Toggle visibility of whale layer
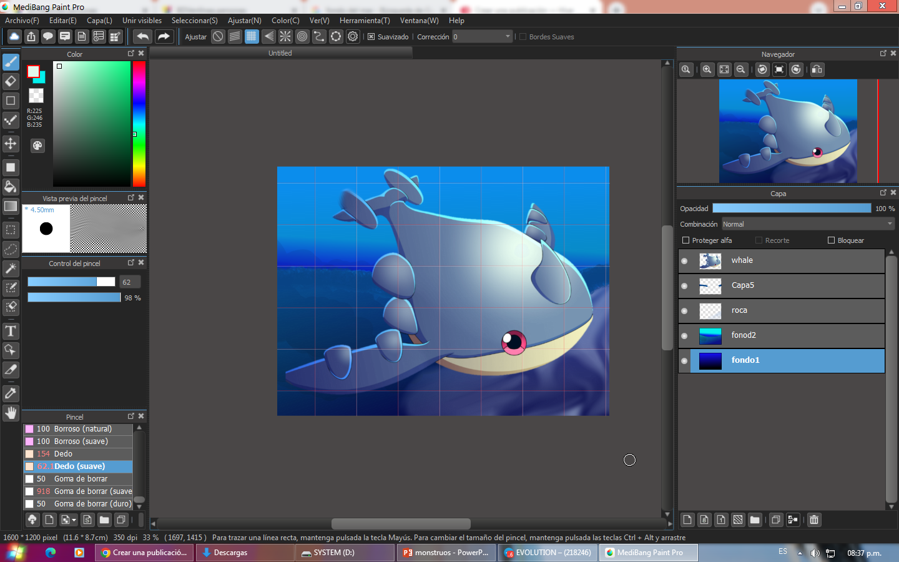899x562 pixels. (684, 261)
